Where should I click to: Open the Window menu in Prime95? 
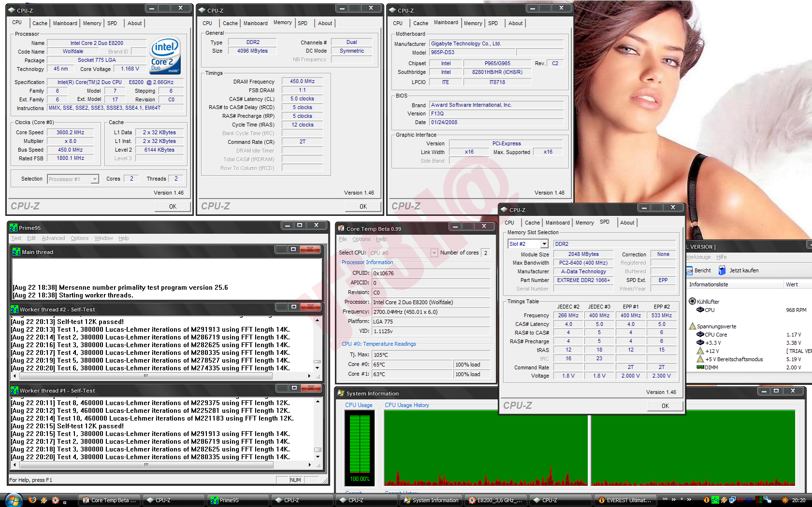[x=103, y=238]
